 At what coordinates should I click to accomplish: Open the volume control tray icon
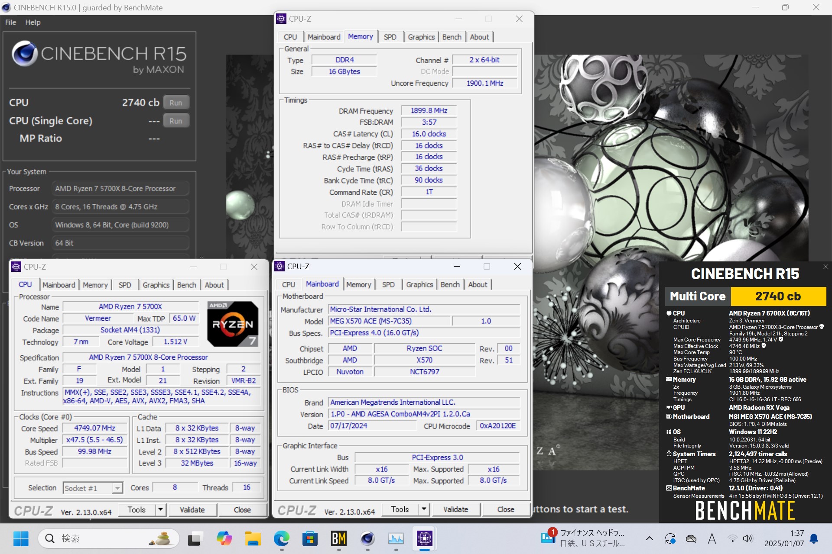pos(747,539)
